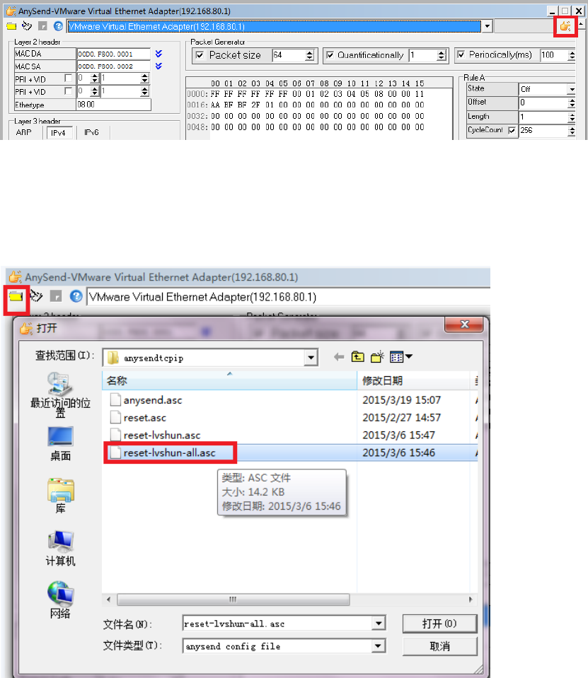The width and height of the screenshot is (588, 678).
Task: Expand the adapter dropdown in the upper AnySend window
Action: (488, 26)
